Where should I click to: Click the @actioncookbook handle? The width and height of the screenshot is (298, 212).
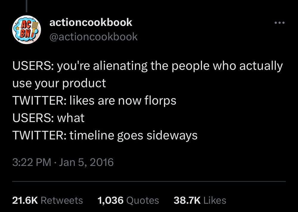point(93,37)
